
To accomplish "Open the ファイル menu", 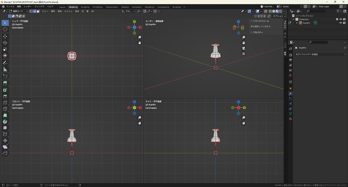I will pos(10,7).
